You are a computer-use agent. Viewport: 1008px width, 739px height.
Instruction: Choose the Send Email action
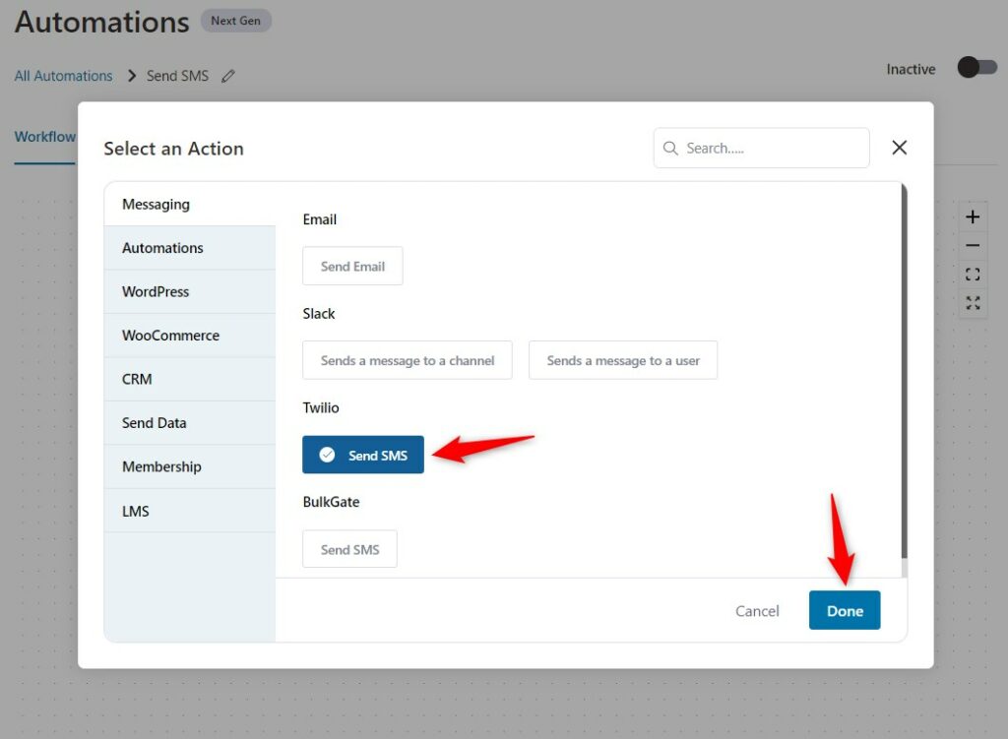pyautogui.click(x=353, y=266)
